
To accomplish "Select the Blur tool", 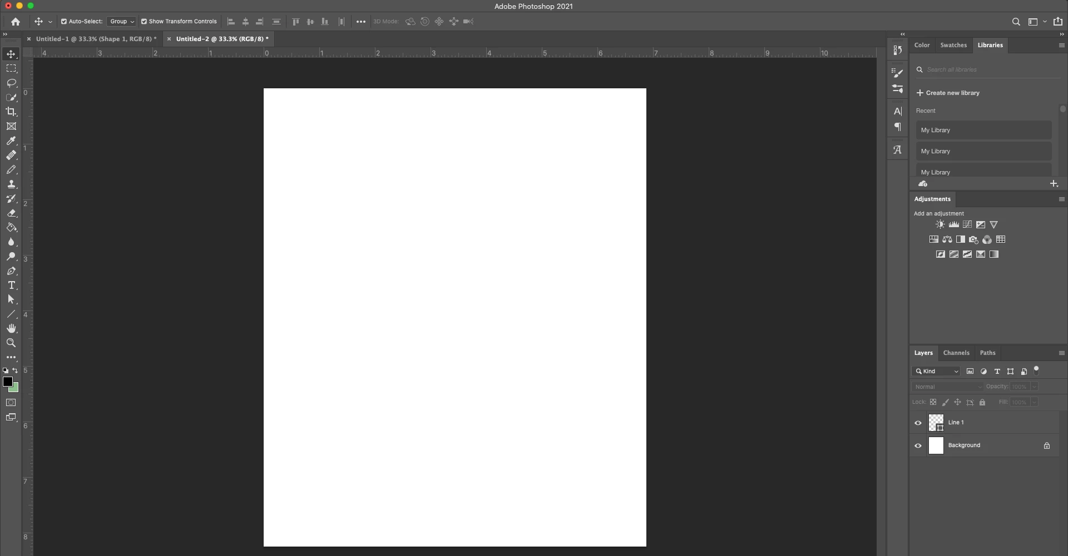I will tap(11, 242).
